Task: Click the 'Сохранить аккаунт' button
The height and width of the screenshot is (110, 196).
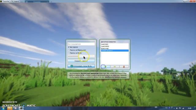Action: [x=81, y=61]
